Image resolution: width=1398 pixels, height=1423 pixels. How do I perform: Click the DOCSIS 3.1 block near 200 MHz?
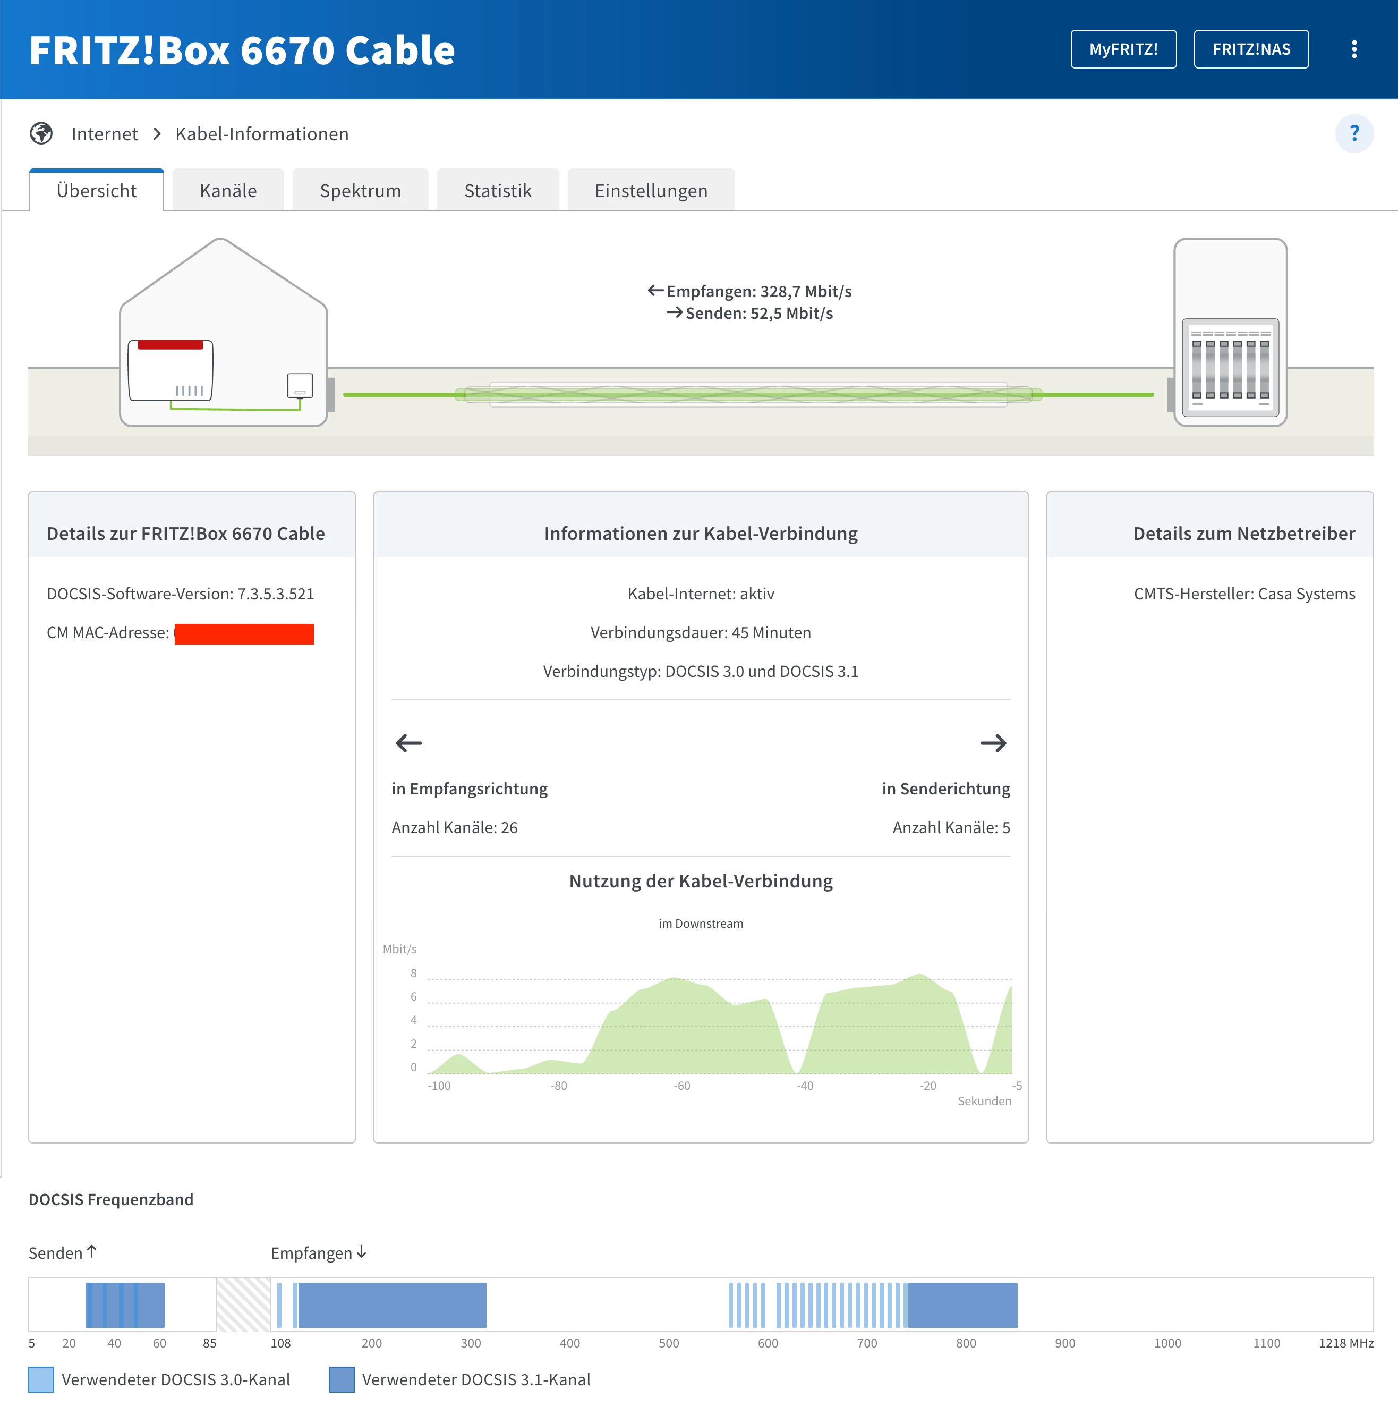click(x=392, y=1305)
